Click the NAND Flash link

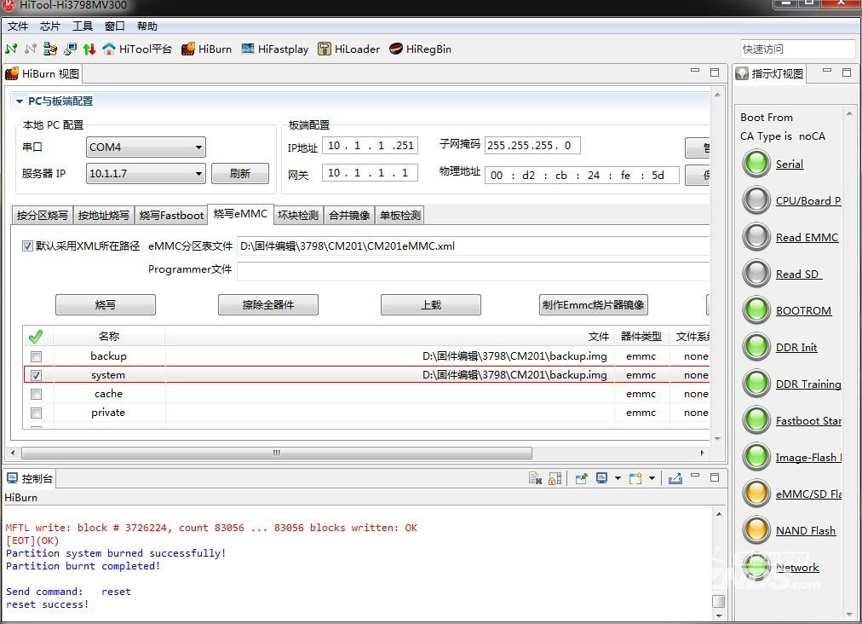(x=806, y=530)
